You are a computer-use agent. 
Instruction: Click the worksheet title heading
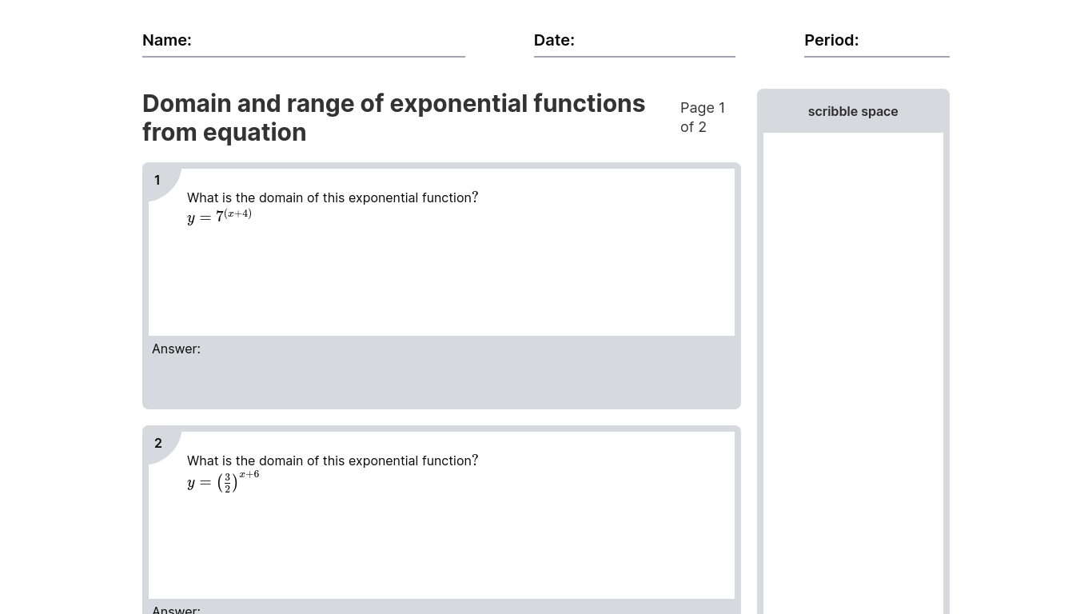pyautogui.click(x=393, y=118)
